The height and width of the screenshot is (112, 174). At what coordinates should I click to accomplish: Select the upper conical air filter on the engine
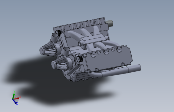(x=49, y=49)
